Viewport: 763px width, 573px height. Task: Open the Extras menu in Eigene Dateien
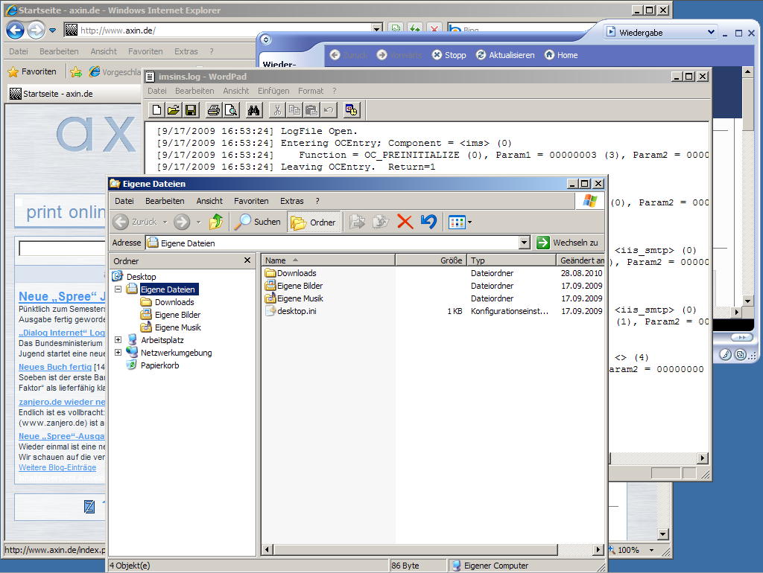[x=291, y=201]
